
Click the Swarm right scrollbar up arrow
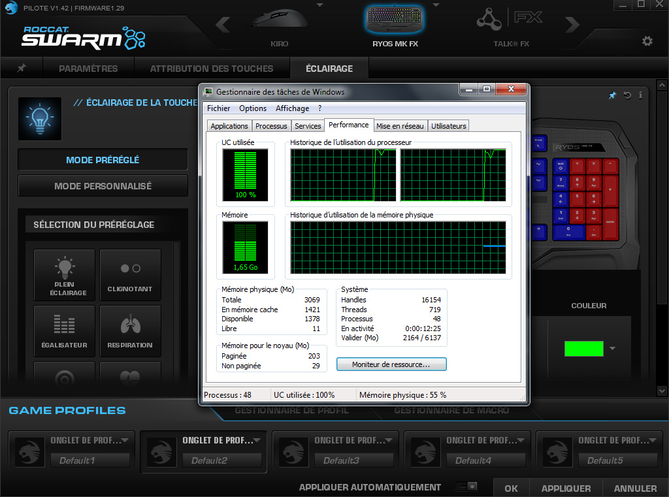click(662, 85)
